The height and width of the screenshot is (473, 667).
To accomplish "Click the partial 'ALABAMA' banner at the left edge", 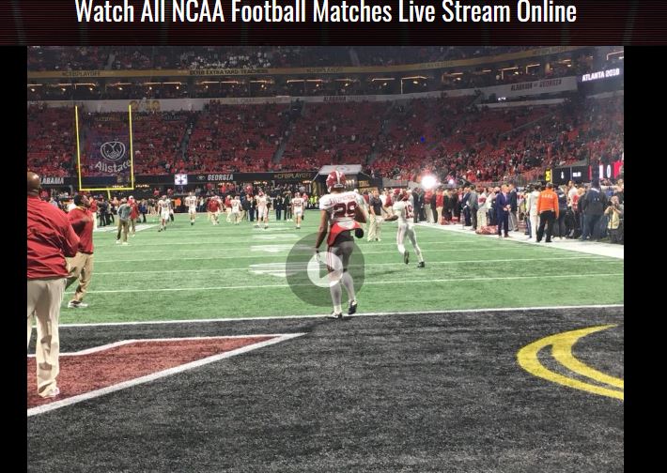I will pyautogui.click(x=54, y=180).
